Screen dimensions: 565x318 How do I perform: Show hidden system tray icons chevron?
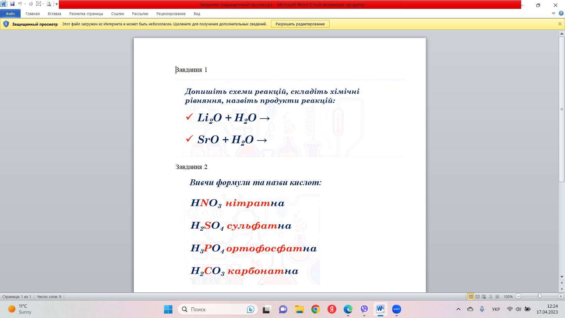(x=458, y=309)
